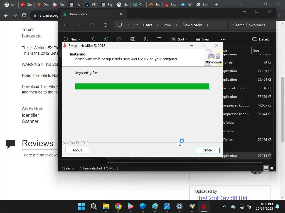Open the Sort dropdown

(180, 39)
